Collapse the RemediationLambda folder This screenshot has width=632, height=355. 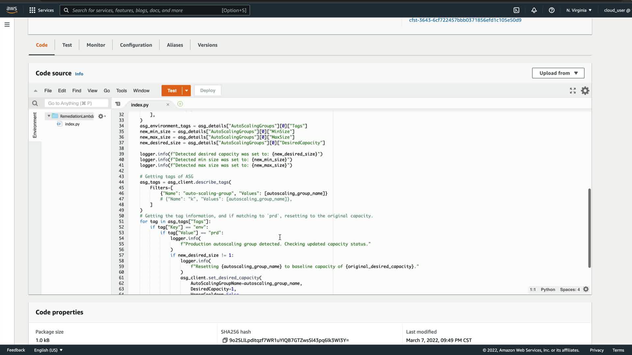pos(49,116)
